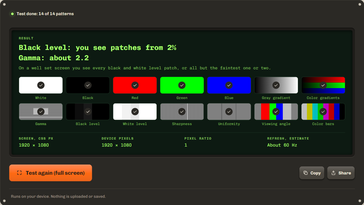
Task: Click the 'About 60 Hz' refresh value
Action: 282,145
